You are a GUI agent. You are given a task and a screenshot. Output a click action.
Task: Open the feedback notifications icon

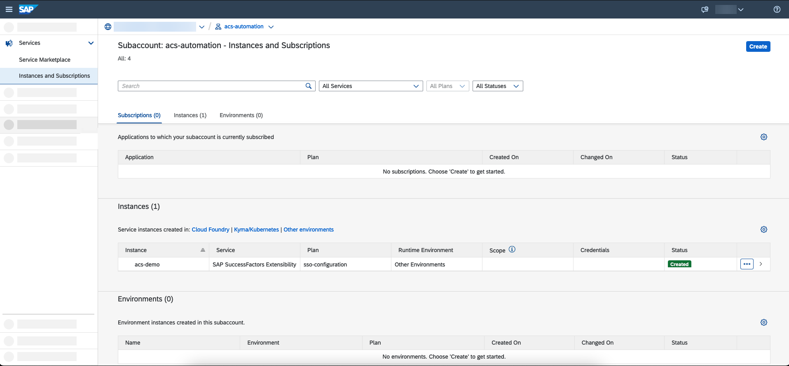[x=705, y=9]
